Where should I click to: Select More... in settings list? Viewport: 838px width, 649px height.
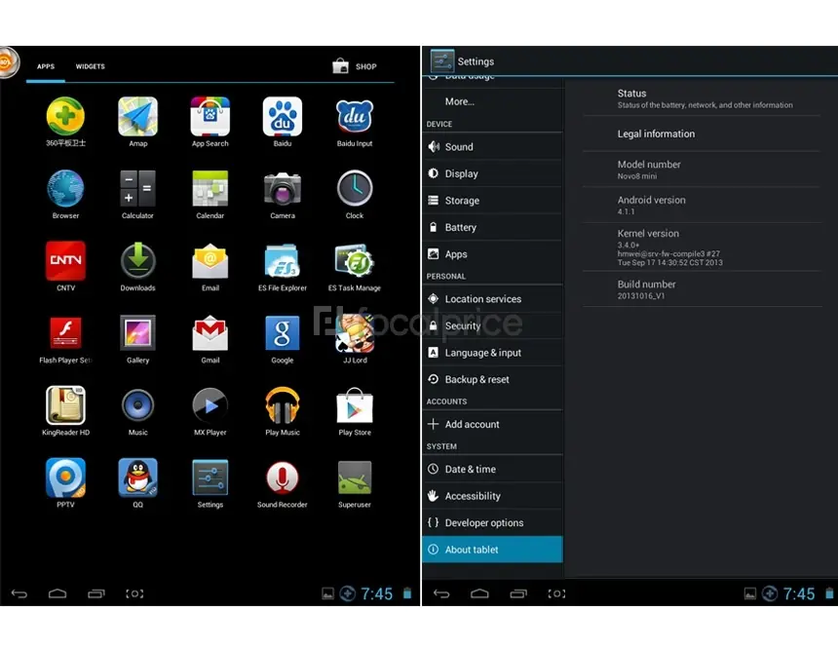pos(492,101)
